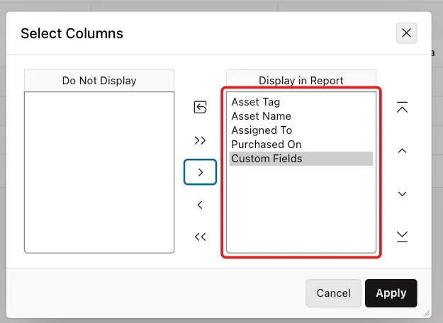443x323 pixels.
Task: Move selected column up one position
Action: point(402,151)
